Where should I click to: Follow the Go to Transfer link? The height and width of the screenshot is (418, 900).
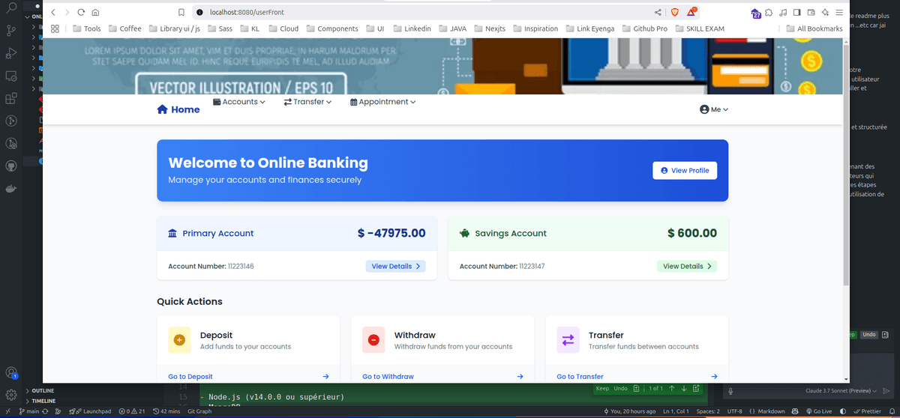click(x=580, y=377)
